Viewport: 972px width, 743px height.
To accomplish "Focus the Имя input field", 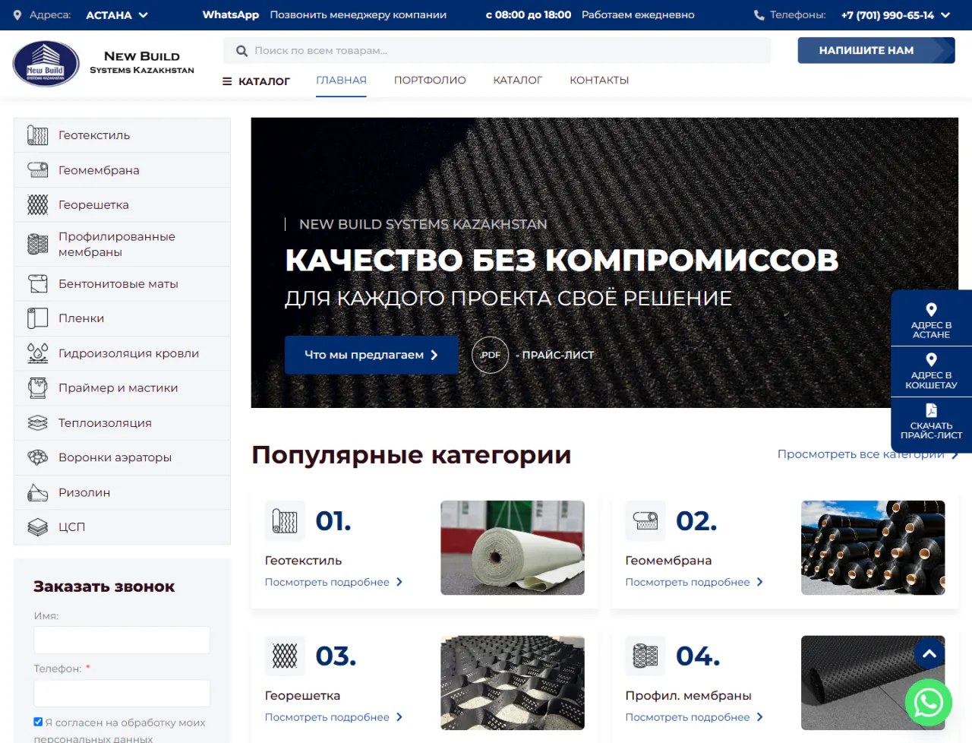I will pos(121,640).
